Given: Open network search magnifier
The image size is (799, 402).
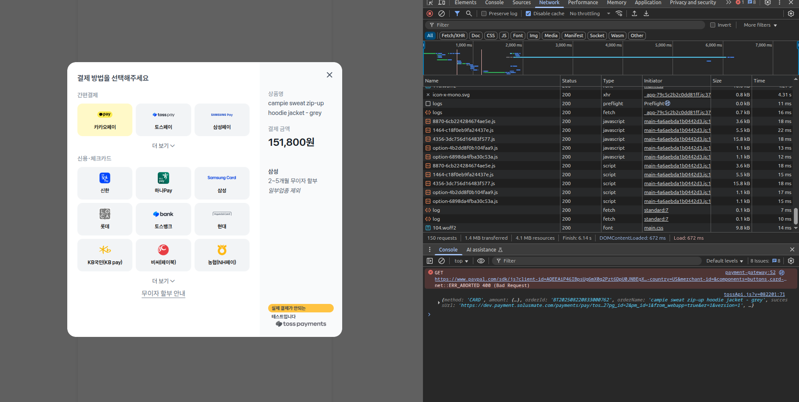Looking at the screenshot, I should [x=469, y=14].
